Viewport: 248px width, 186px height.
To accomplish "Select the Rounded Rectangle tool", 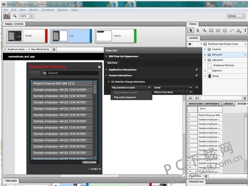I will pos(218,31).
